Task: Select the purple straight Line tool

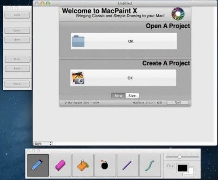Action: pyautogui.click(x=128, y=165)
